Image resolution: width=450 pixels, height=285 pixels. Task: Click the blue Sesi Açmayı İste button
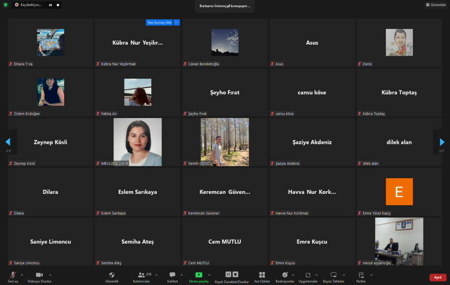point(159,22)
